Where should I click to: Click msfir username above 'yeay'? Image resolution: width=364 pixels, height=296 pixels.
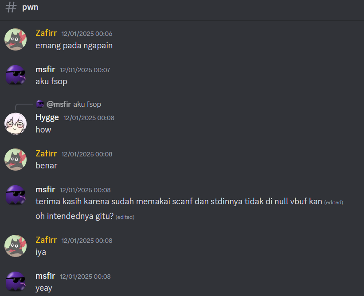45,276
